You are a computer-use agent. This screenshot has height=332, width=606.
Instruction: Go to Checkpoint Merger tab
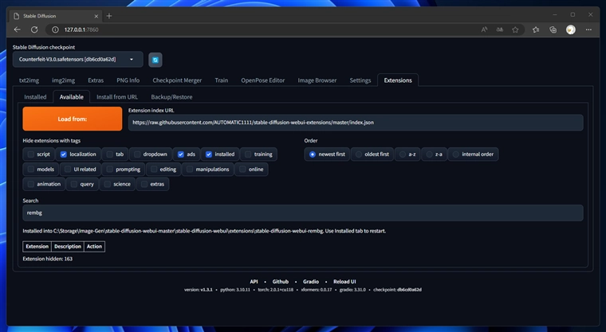pyautogui.click(x=177, y=80)
